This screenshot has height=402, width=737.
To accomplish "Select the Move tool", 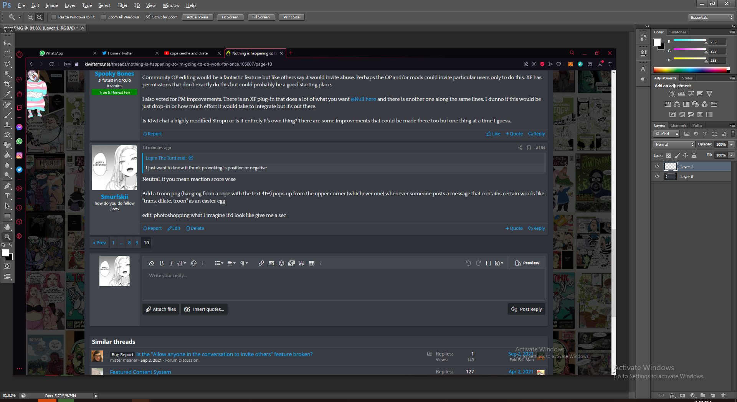I will pos(7,44).
